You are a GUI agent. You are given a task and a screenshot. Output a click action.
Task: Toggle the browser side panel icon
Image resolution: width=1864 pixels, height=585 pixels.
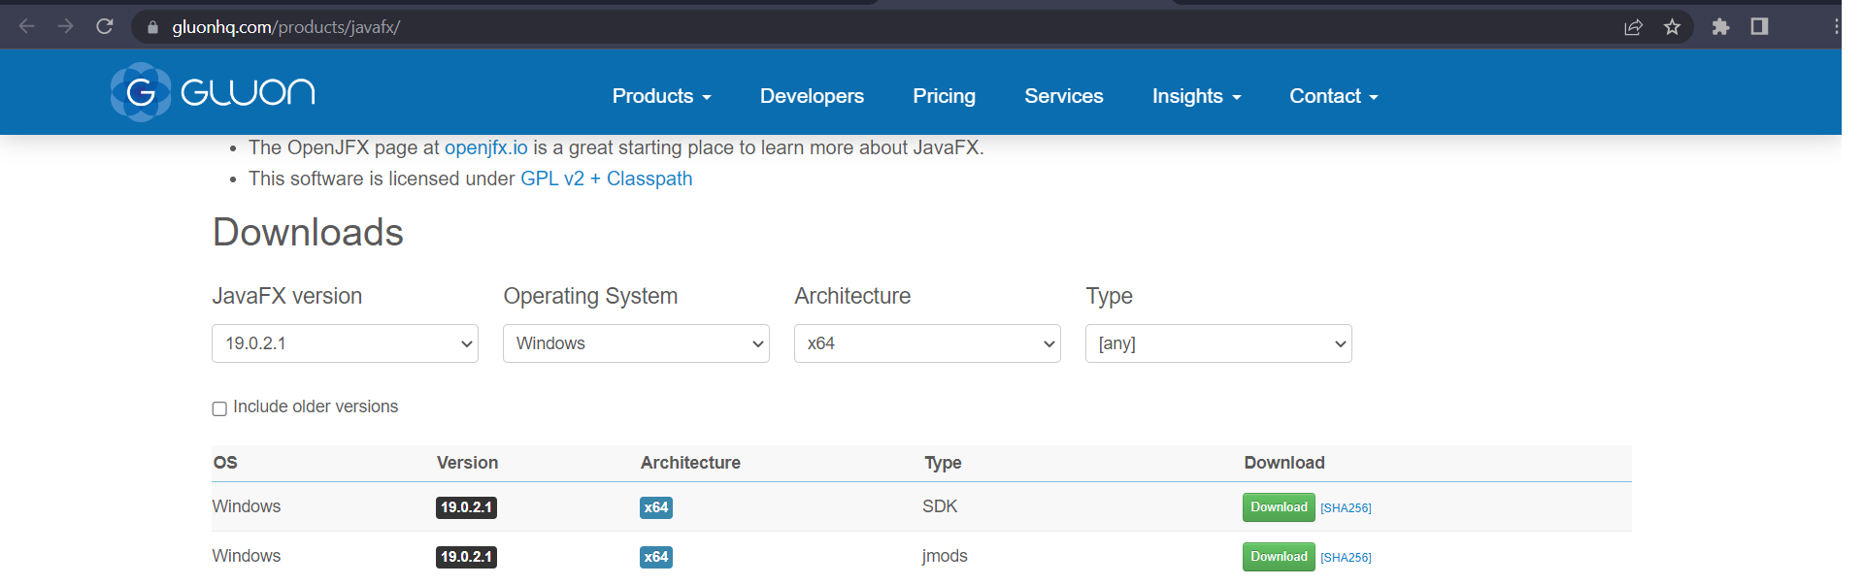click(1759, 26)
